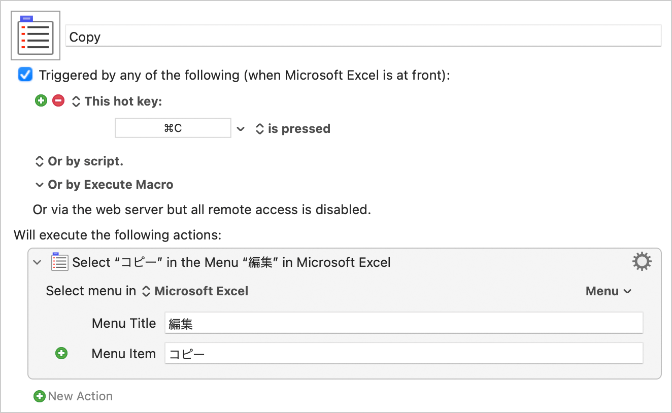
Task: Remove the hot key trigger with red minus
Action: coord(58,101)
